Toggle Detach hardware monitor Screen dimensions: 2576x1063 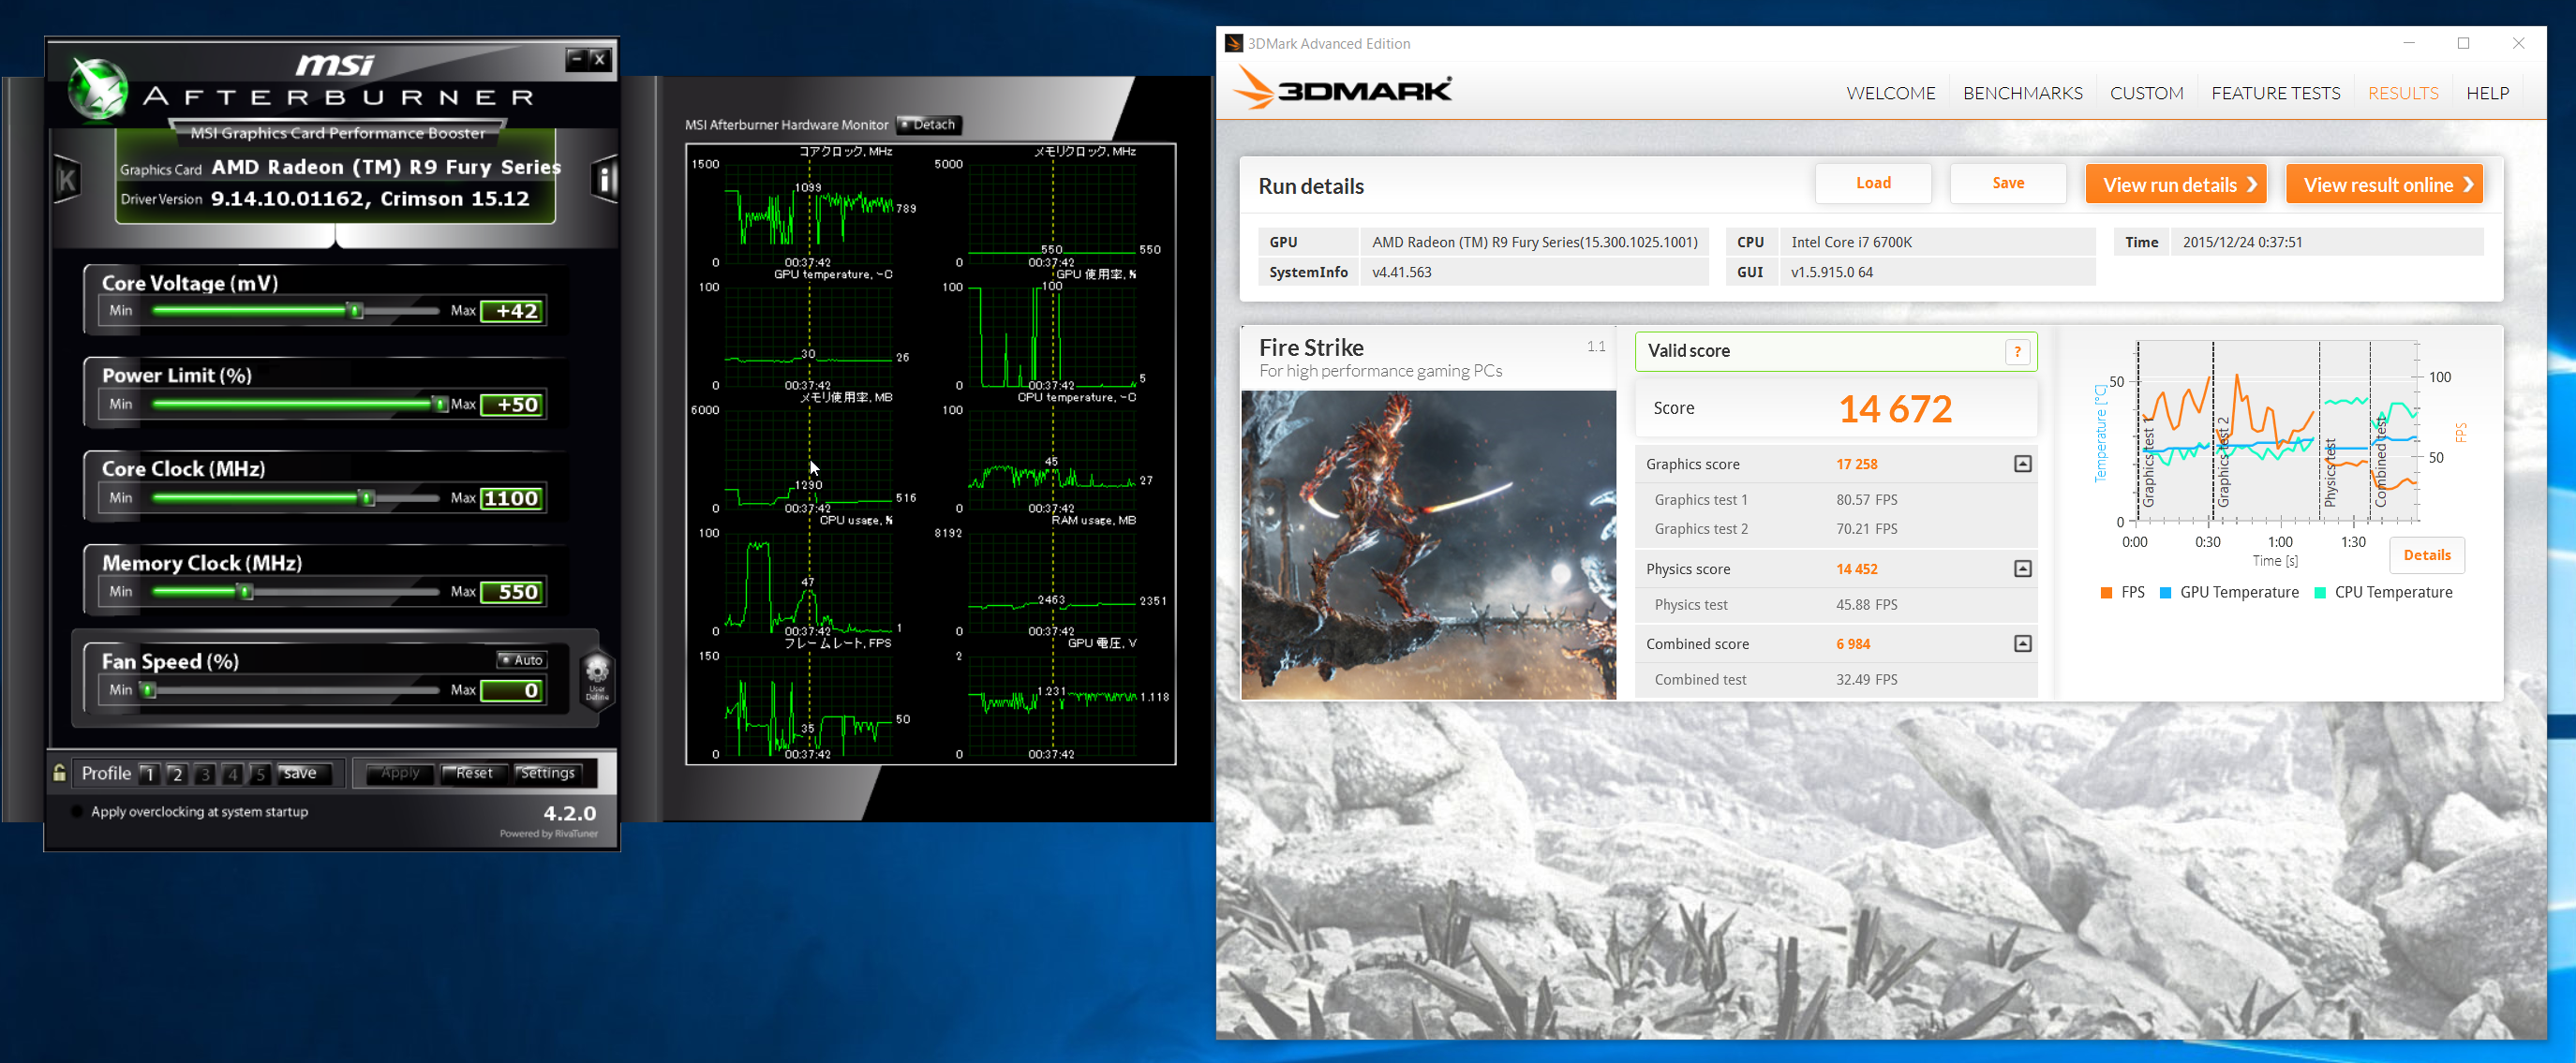click(x=927, y=125)
